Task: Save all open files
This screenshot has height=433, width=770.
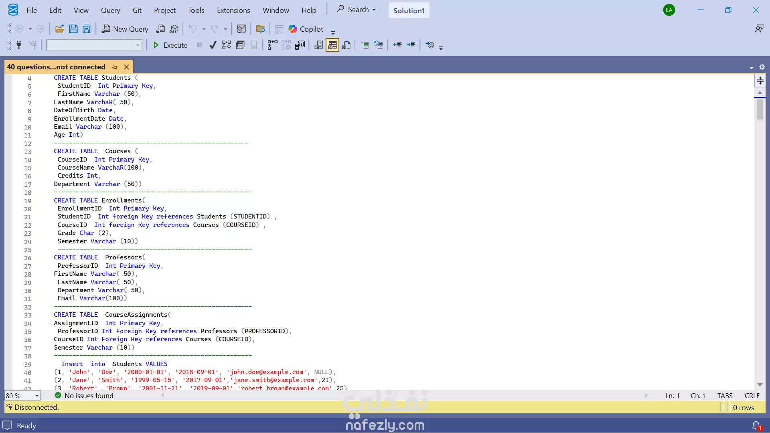Action: click(x=87, y=29)
